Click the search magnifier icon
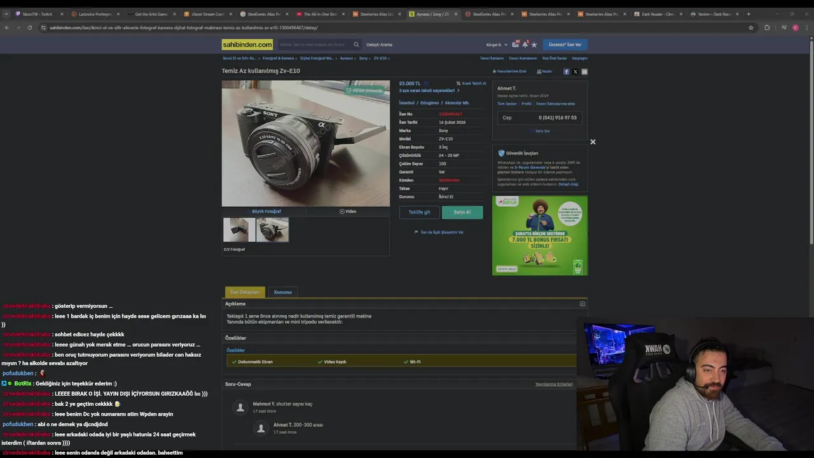The width and height of the screenshot is (814, 458). point(356,45)
